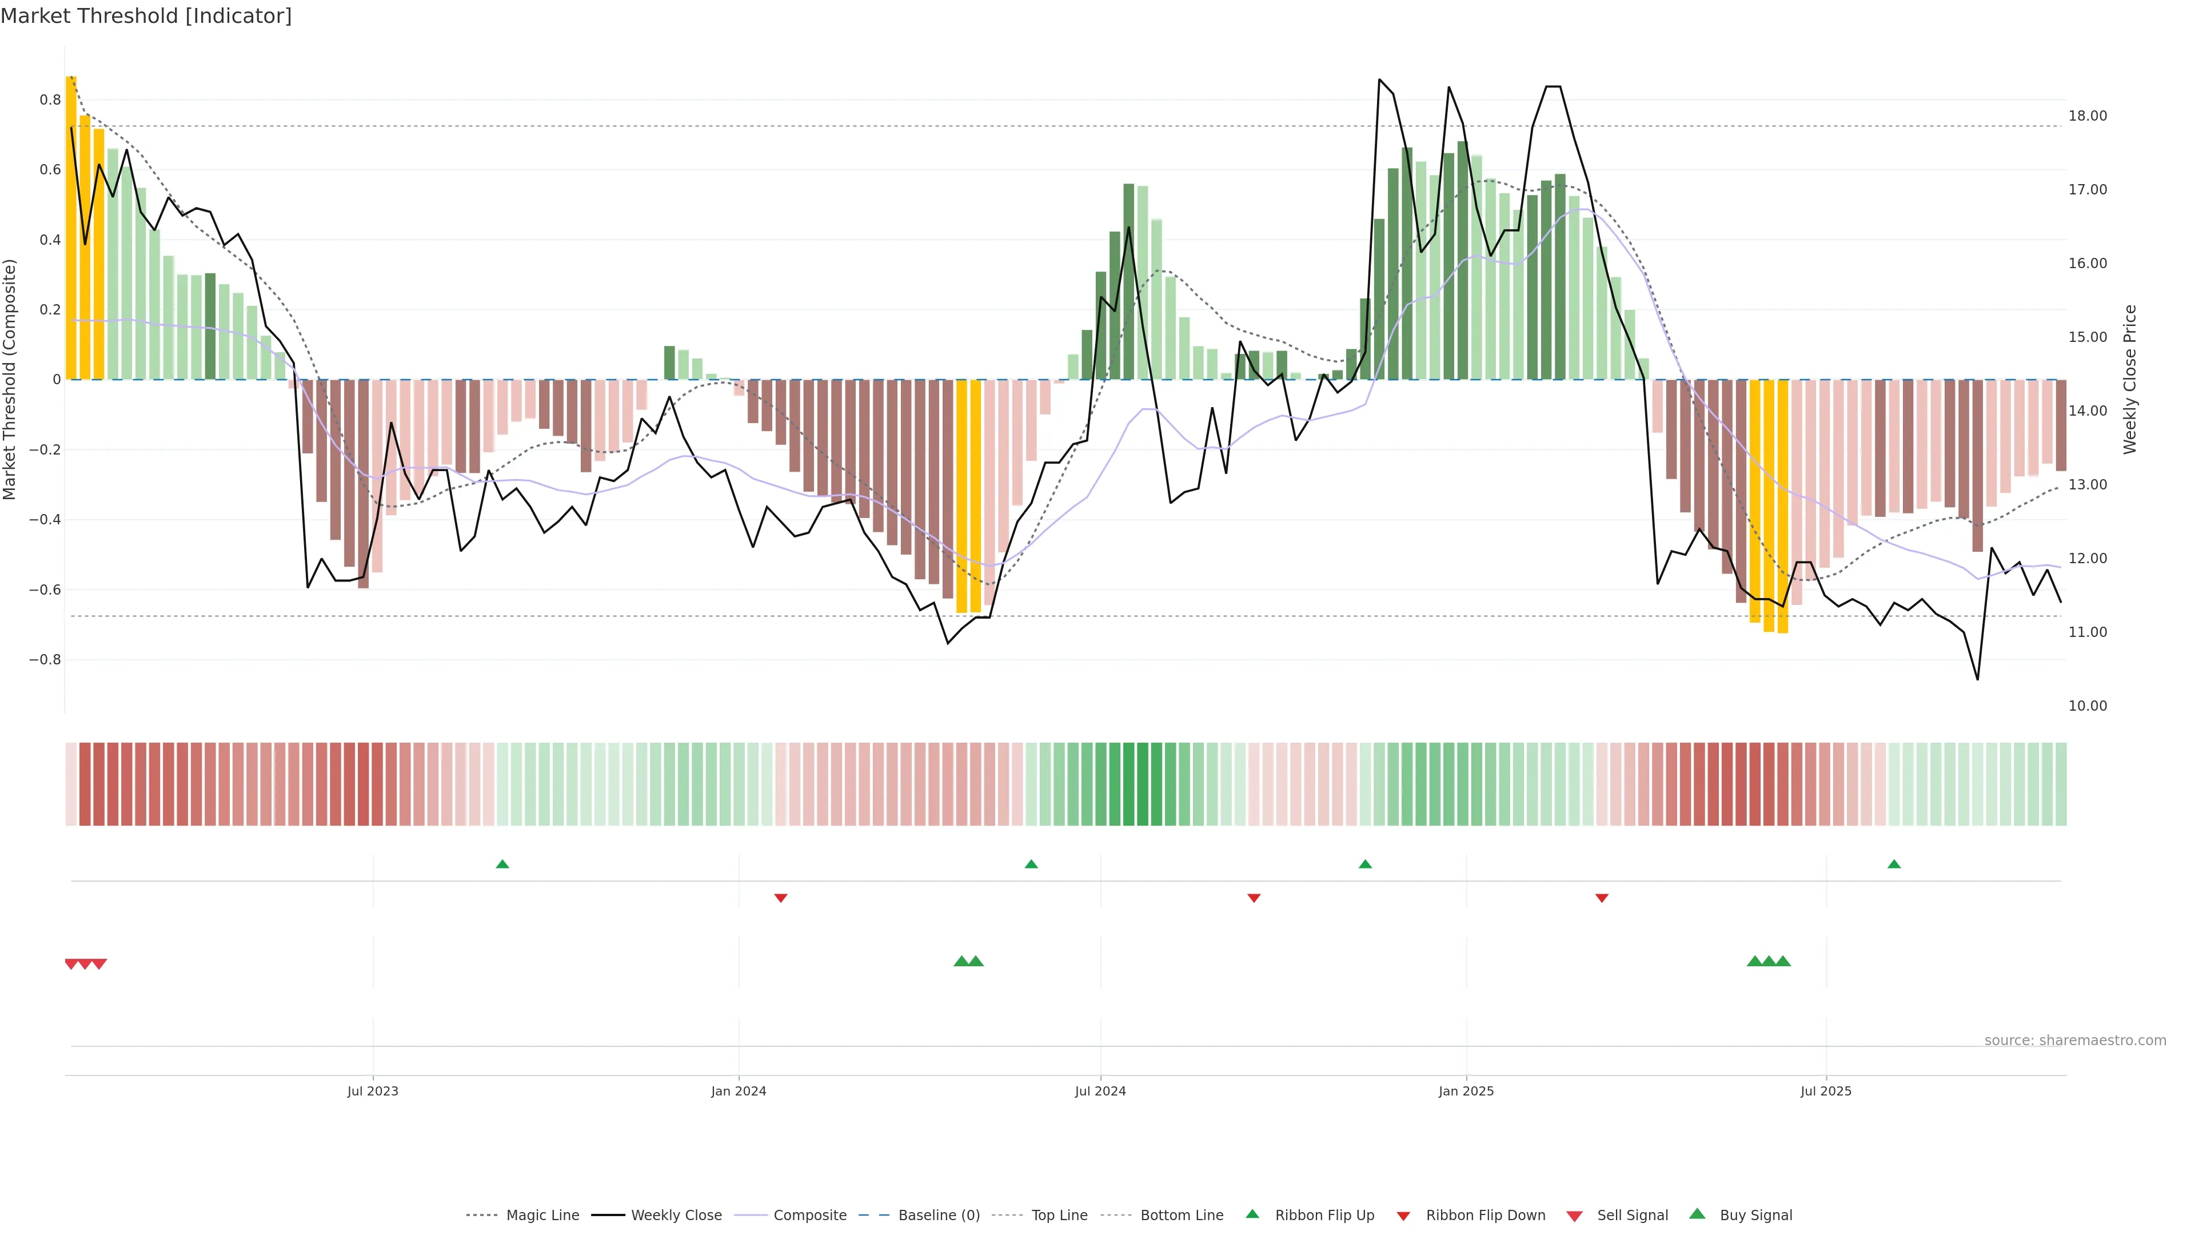Click the Market Threshold [Indicator] title
This screenshot has height=1235, width=2195.
146,16
